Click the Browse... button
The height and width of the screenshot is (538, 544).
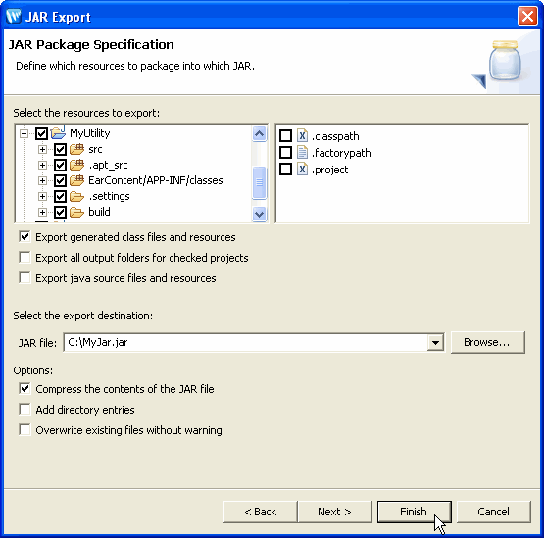(488, 342)
